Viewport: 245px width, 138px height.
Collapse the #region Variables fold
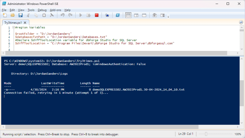[13, 27]
